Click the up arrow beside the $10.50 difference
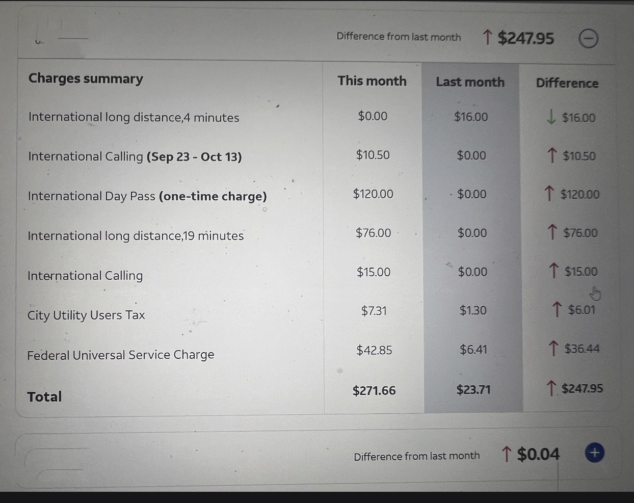 tap(551, 155)
